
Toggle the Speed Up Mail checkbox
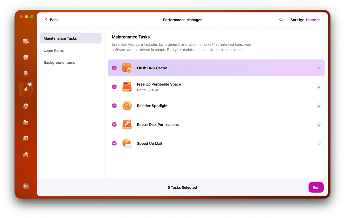pyautogui.click(x=114, y=143)
